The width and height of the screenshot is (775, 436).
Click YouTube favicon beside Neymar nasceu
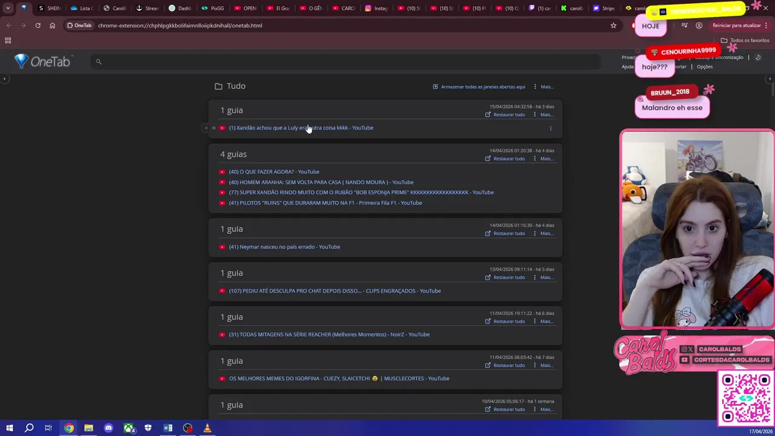click(222, 247)
